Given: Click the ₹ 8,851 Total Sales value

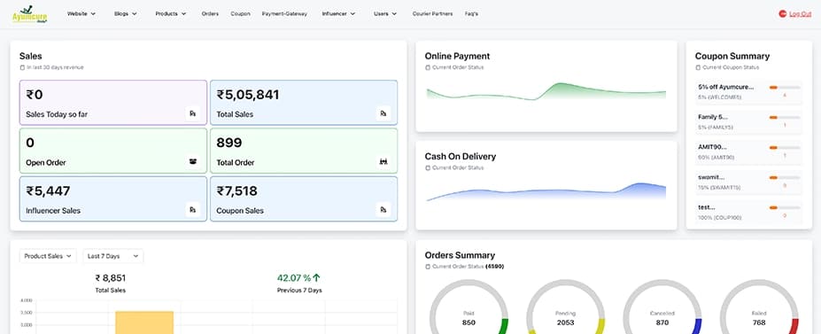Looking at the screenshot, I should tap(111, 278).
